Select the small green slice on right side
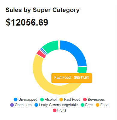 click(82, 70)
